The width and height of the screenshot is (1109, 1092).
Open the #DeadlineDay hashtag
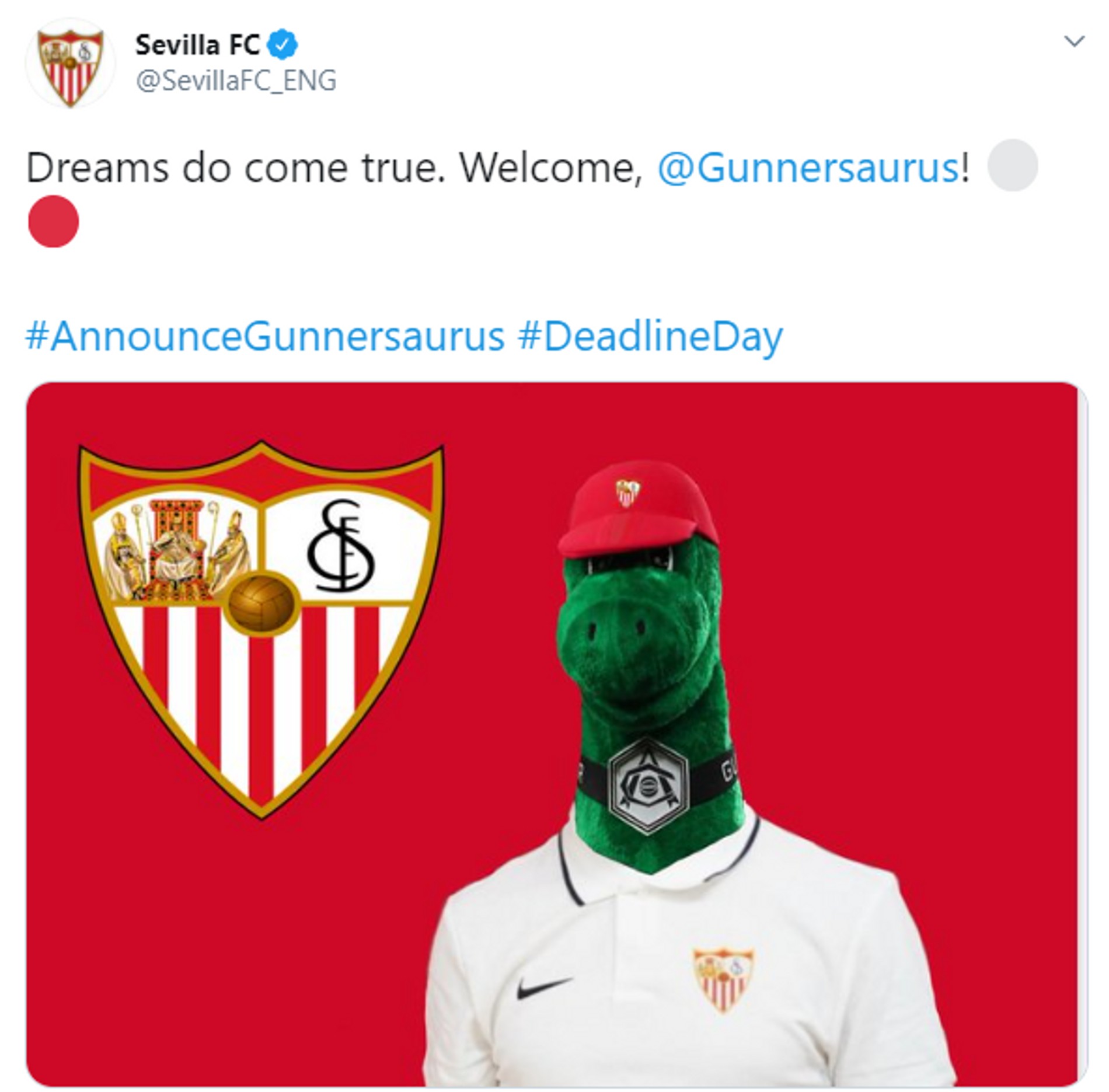click(x=650, y=337)
